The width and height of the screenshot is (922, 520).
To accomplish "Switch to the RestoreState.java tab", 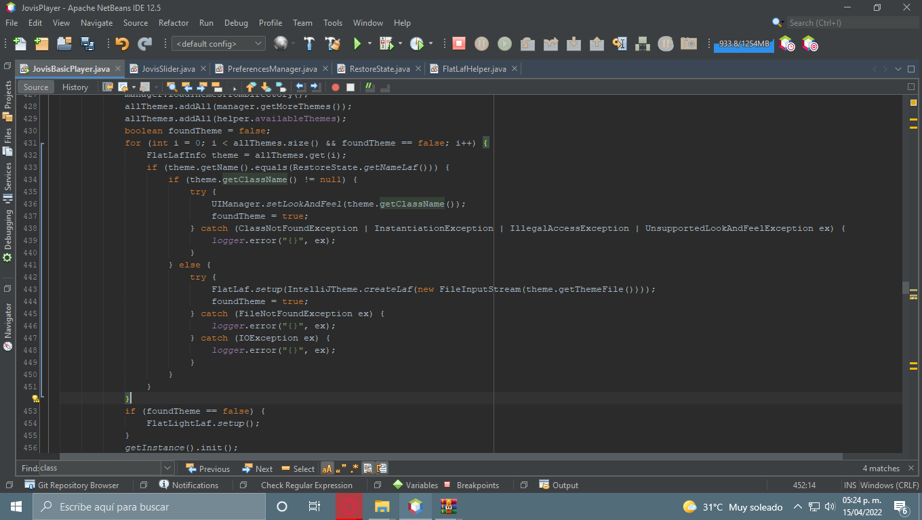I will coord(380,69).
